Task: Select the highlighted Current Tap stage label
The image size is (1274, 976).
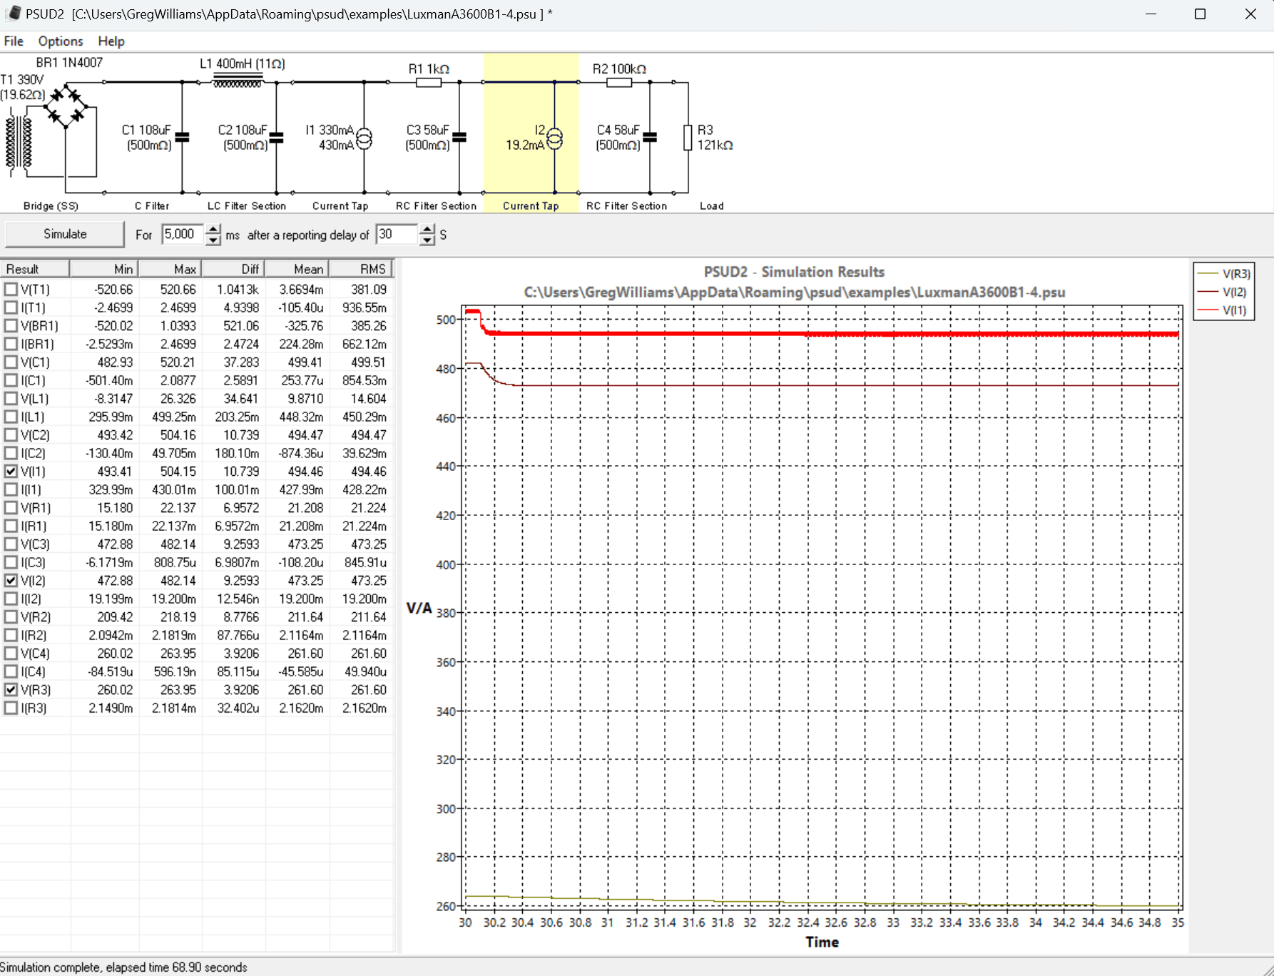Action: coord(531,206)
